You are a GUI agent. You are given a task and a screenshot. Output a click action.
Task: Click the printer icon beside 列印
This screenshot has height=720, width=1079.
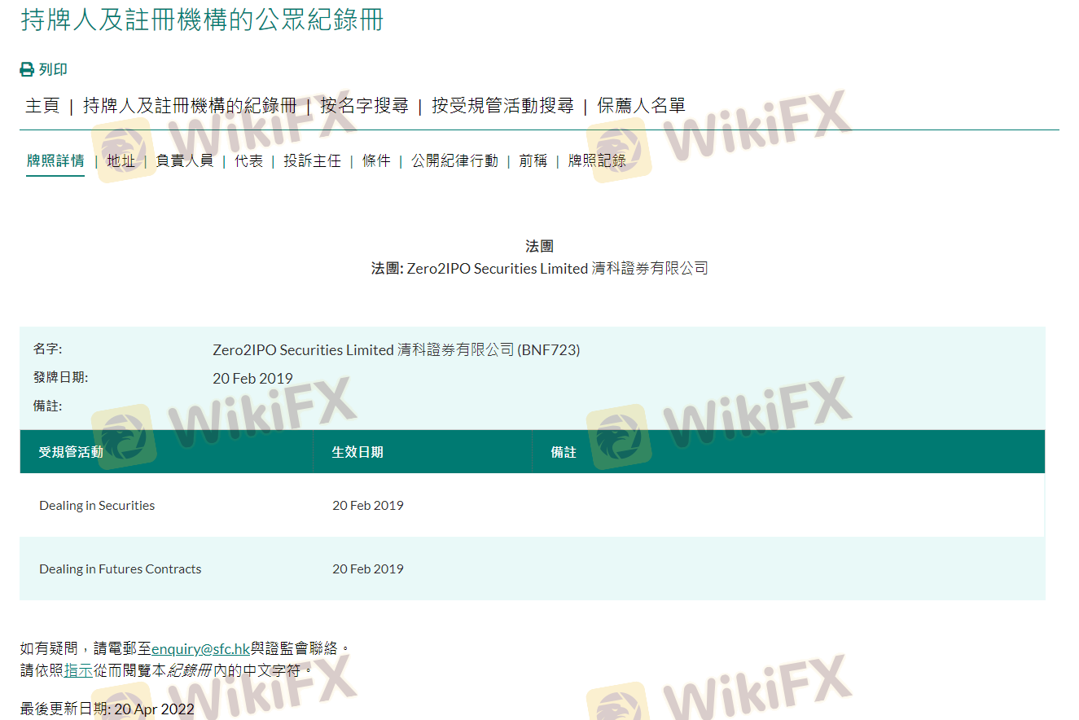[27, 70]
